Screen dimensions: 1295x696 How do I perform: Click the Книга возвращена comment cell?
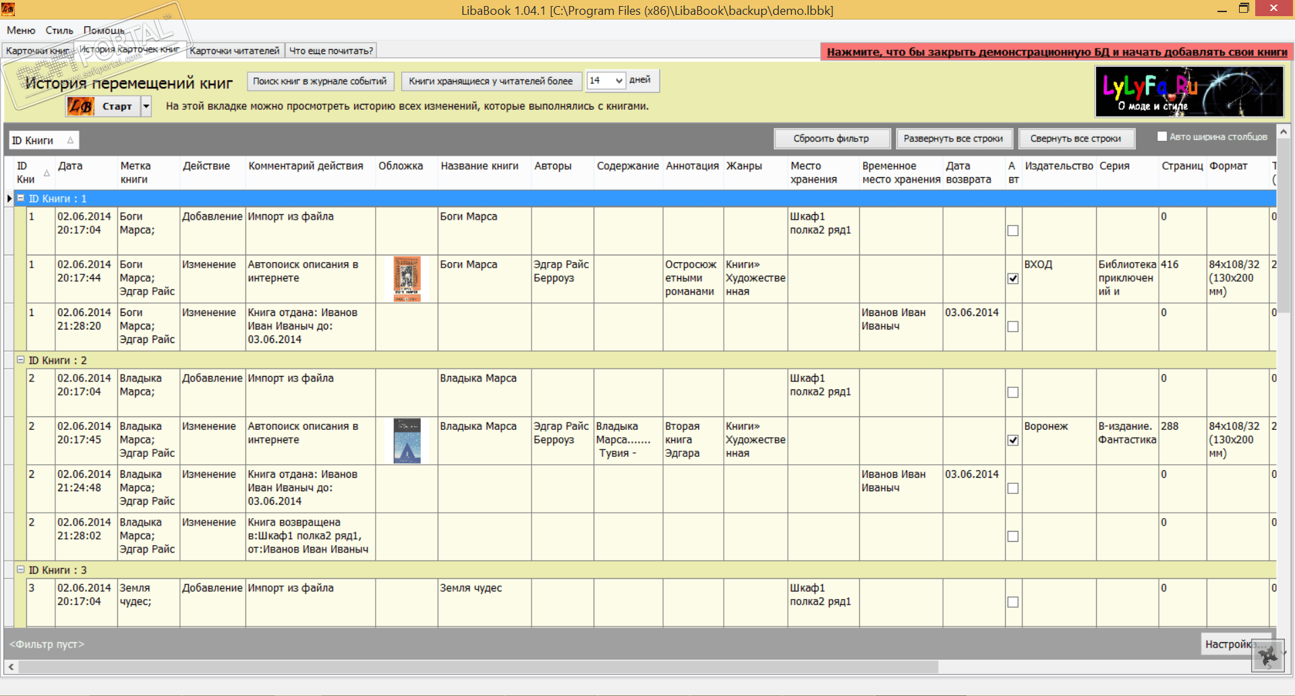tap(310, 536)
